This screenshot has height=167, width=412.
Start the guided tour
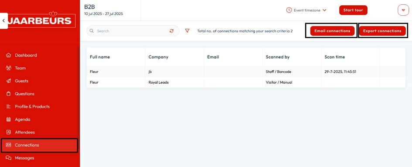tap(353, 10)
